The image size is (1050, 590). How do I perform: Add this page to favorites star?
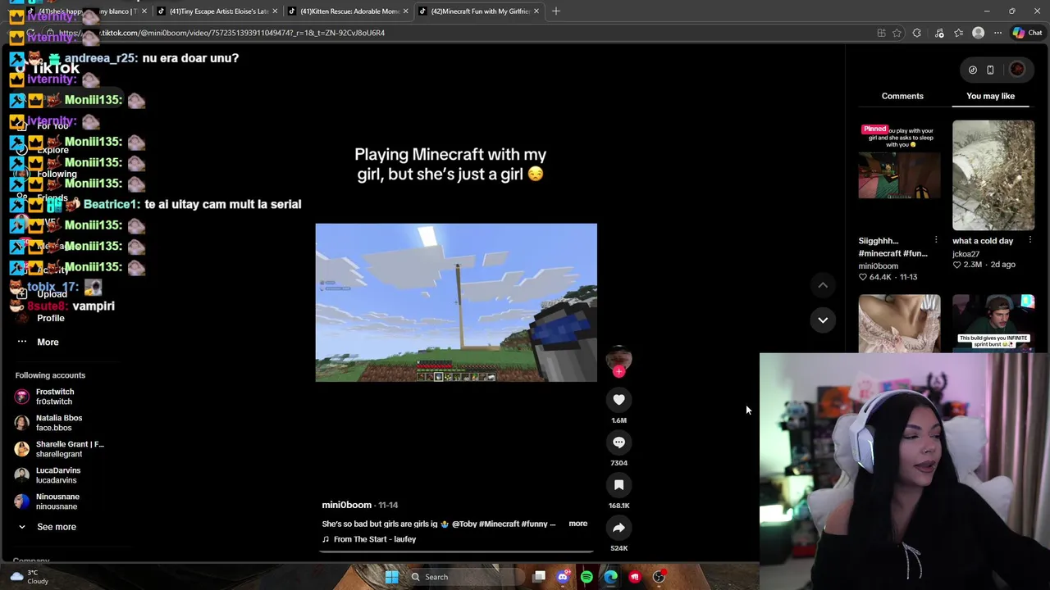tap(897, 33)
